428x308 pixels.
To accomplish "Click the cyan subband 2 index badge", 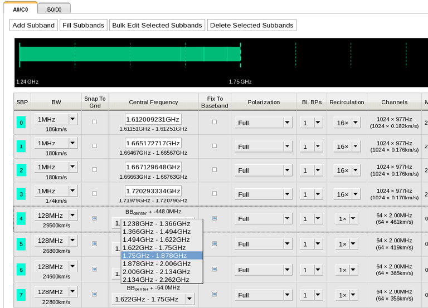I will click(x=22, y=170).
